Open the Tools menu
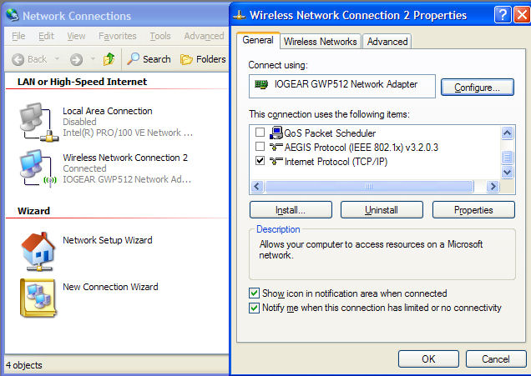 tap(160, 36)
